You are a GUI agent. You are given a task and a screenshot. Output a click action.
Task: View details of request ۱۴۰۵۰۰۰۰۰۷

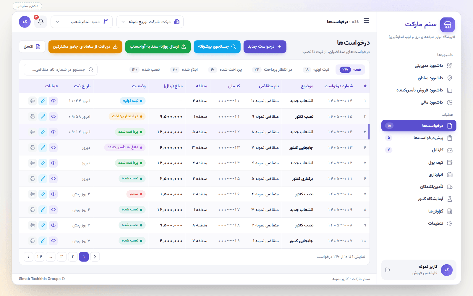click(x=53, y=241)
